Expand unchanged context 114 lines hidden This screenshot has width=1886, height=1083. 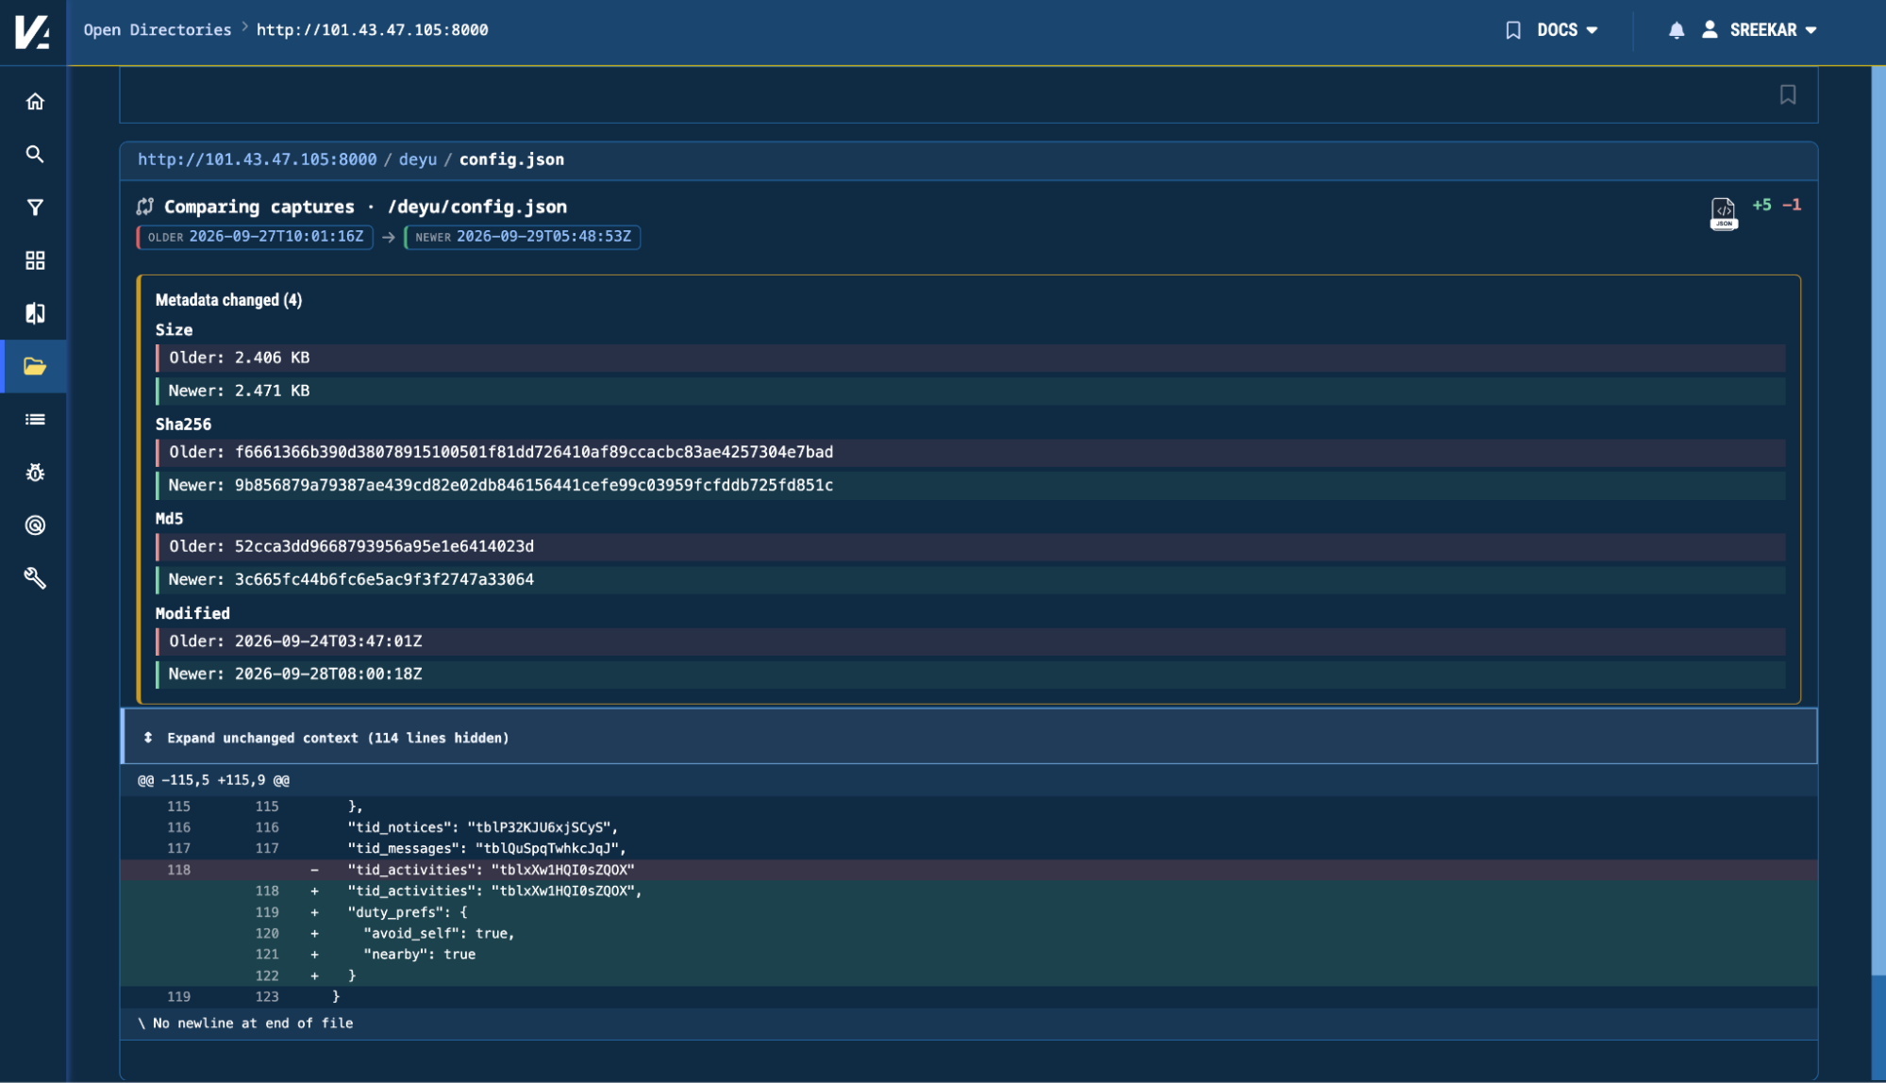click(969, 738)
